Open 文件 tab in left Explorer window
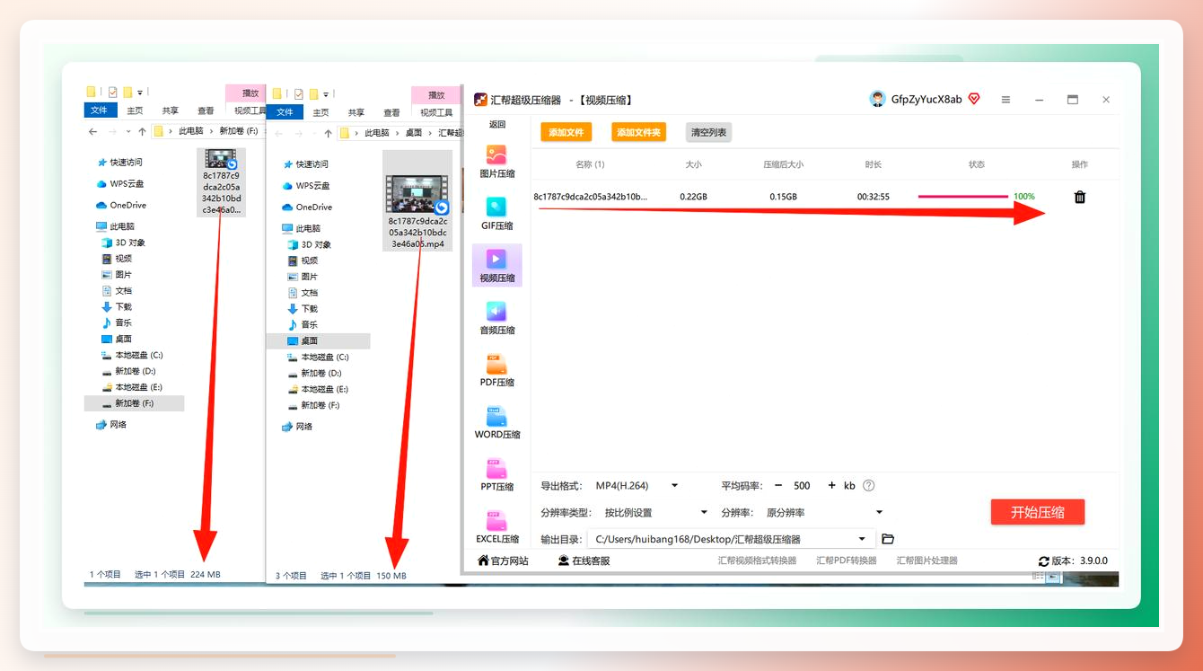The image size is (1203, 671). (99, 110)
